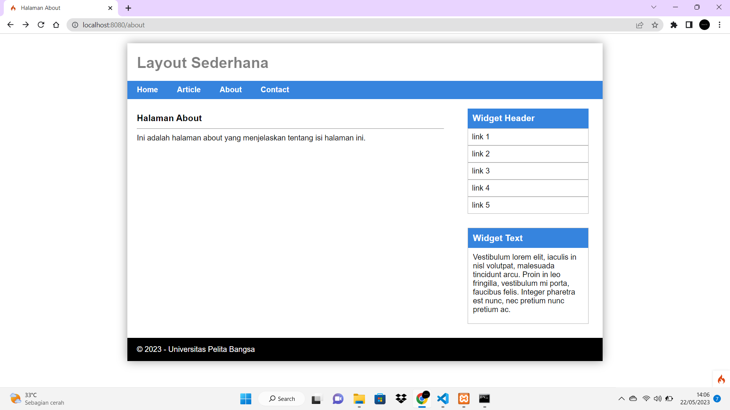Image resolution: width=730 pixels, height=410 pixels.
Task: Open Chrome's three-dot menu
Action: pyautogui.click(x=719, y=25)
